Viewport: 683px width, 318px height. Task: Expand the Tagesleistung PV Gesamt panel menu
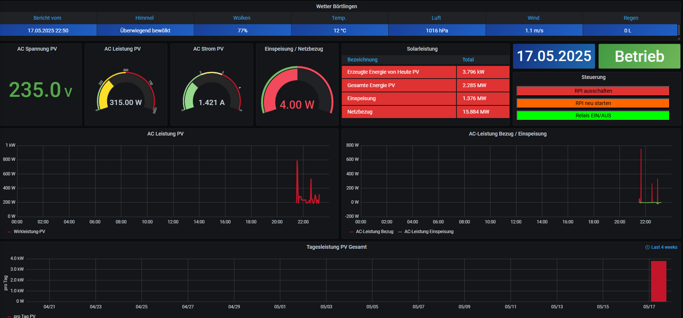(x=336, y=247)
